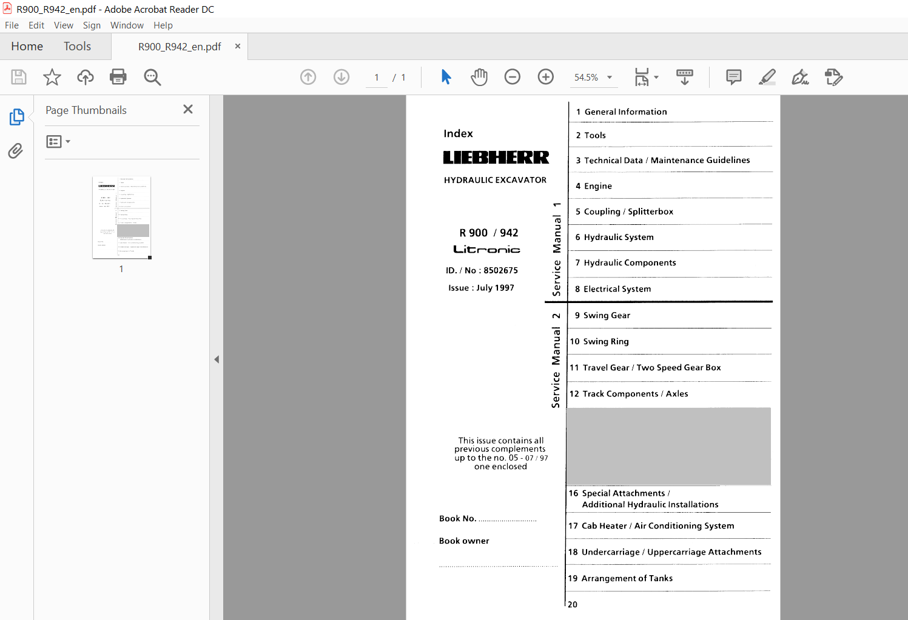
Task: Activate the Hand pan tool
Action: point(479,77)
